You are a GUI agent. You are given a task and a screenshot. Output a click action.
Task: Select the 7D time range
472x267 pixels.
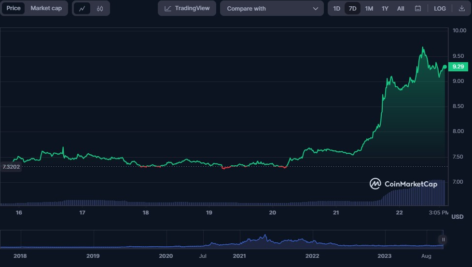[x=352, y=9]
